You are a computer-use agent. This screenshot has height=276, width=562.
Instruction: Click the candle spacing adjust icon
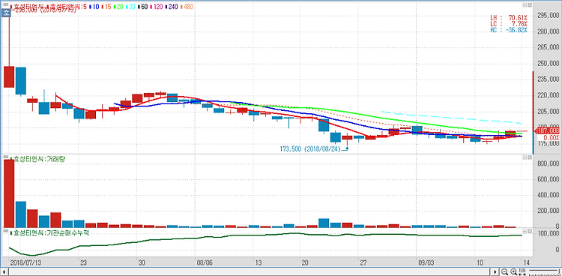point(522,271)
